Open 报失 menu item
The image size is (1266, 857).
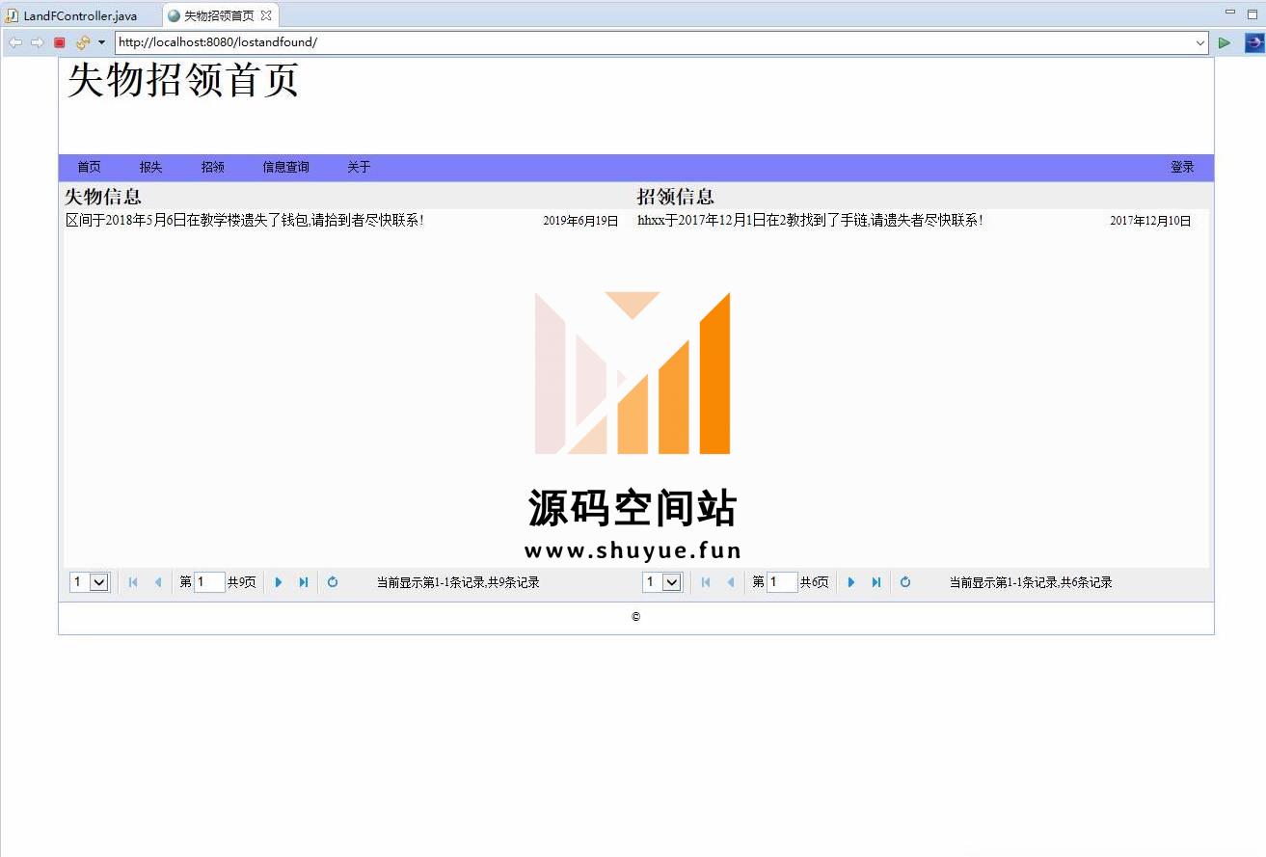coord(150,167)
